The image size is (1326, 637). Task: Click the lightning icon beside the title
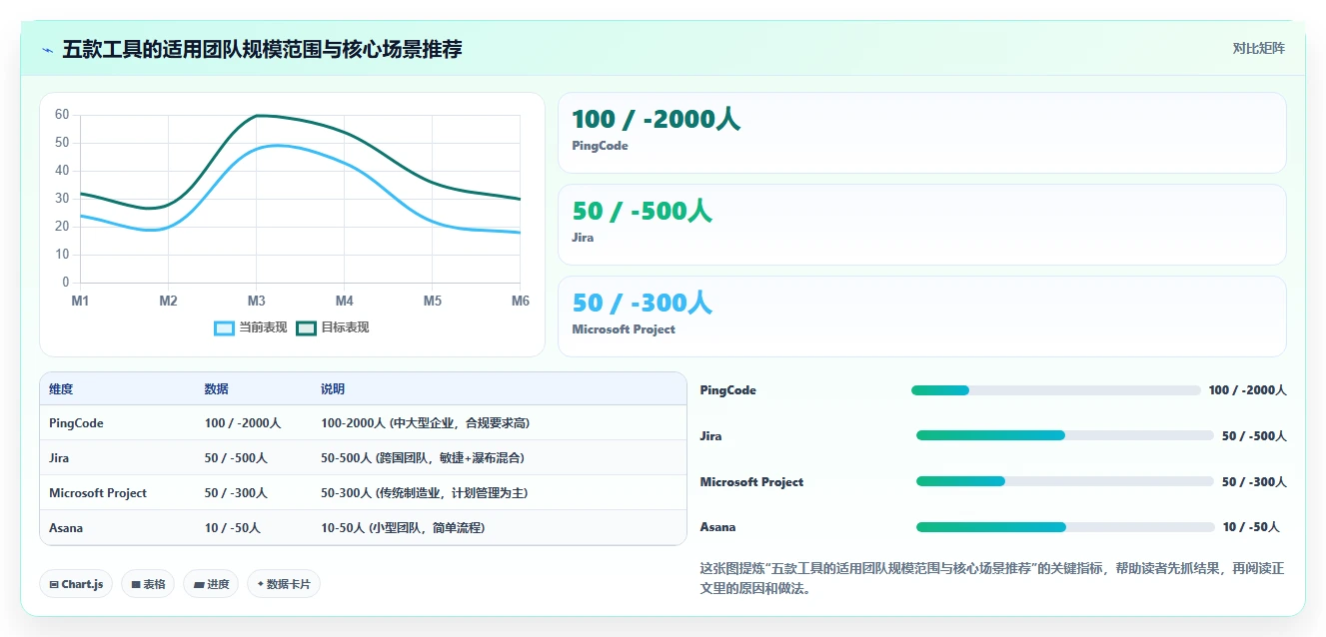tap(48, 50)
